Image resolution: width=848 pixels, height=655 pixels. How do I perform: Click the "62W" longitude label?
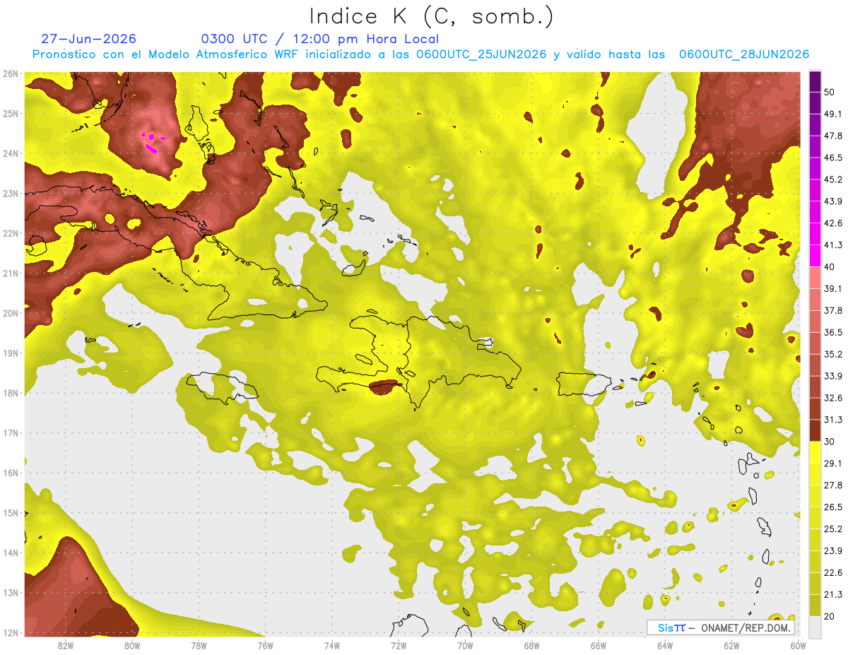coord(731,646)
